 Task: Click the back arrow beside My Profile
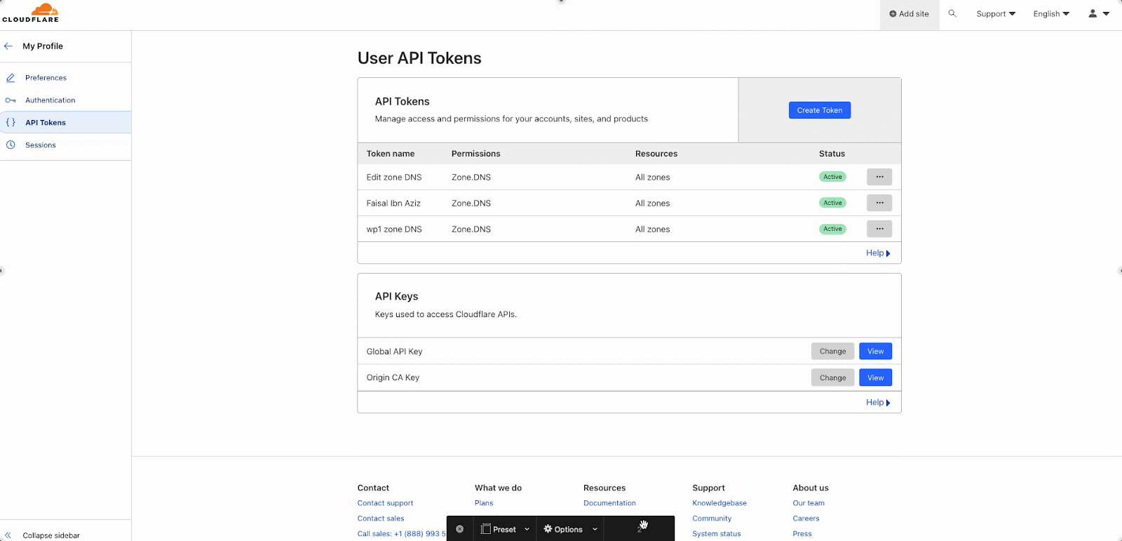pyautogui.click(x=8, y=46)
